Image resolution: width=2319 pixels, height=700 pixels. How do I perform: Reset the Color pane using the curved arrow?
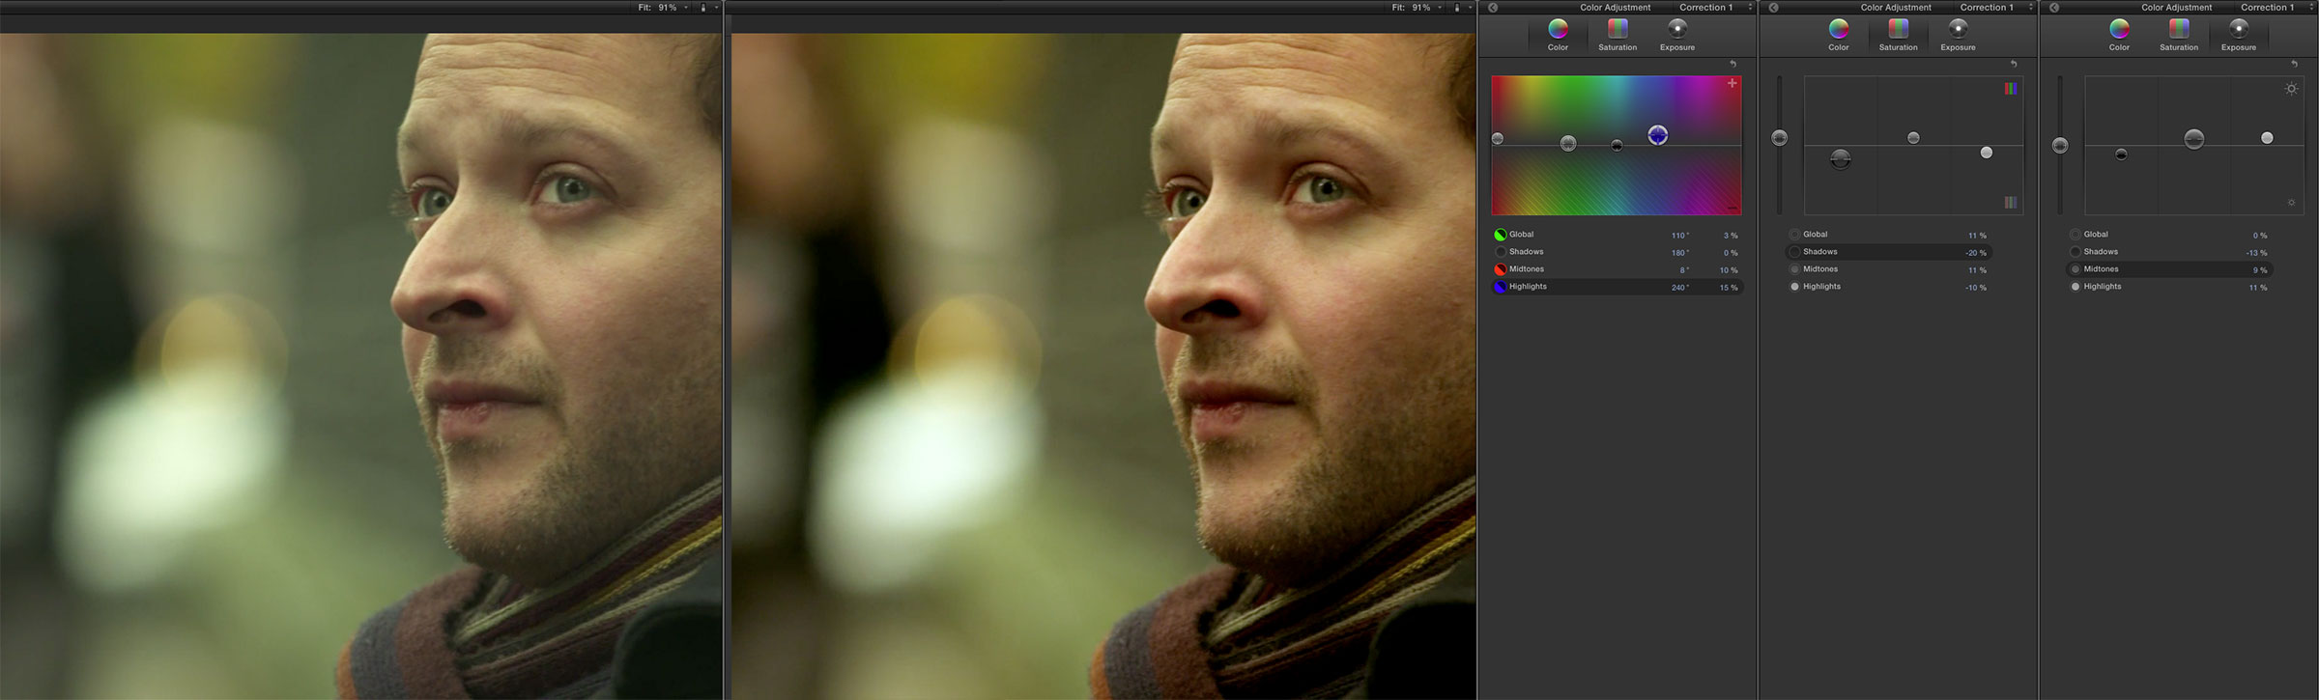(1732, 64)
